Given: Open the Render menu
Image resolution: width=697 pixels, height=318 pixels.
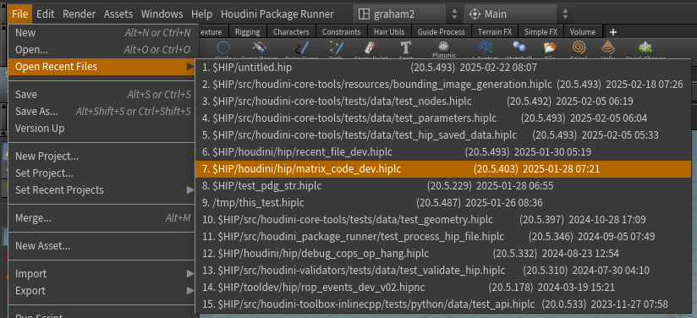Looking at the screenshot, I should 80,14.
